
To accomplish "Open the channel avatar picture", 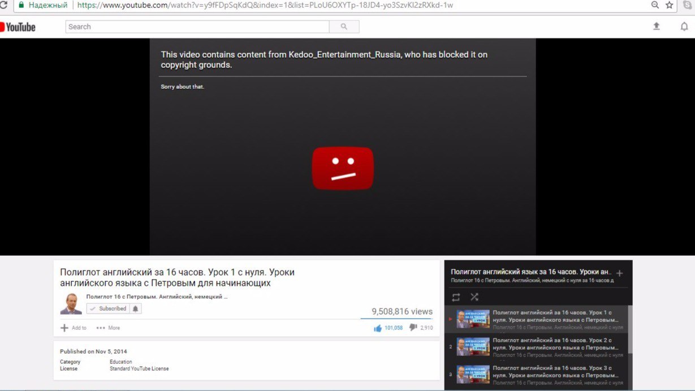I will point(71,304).
